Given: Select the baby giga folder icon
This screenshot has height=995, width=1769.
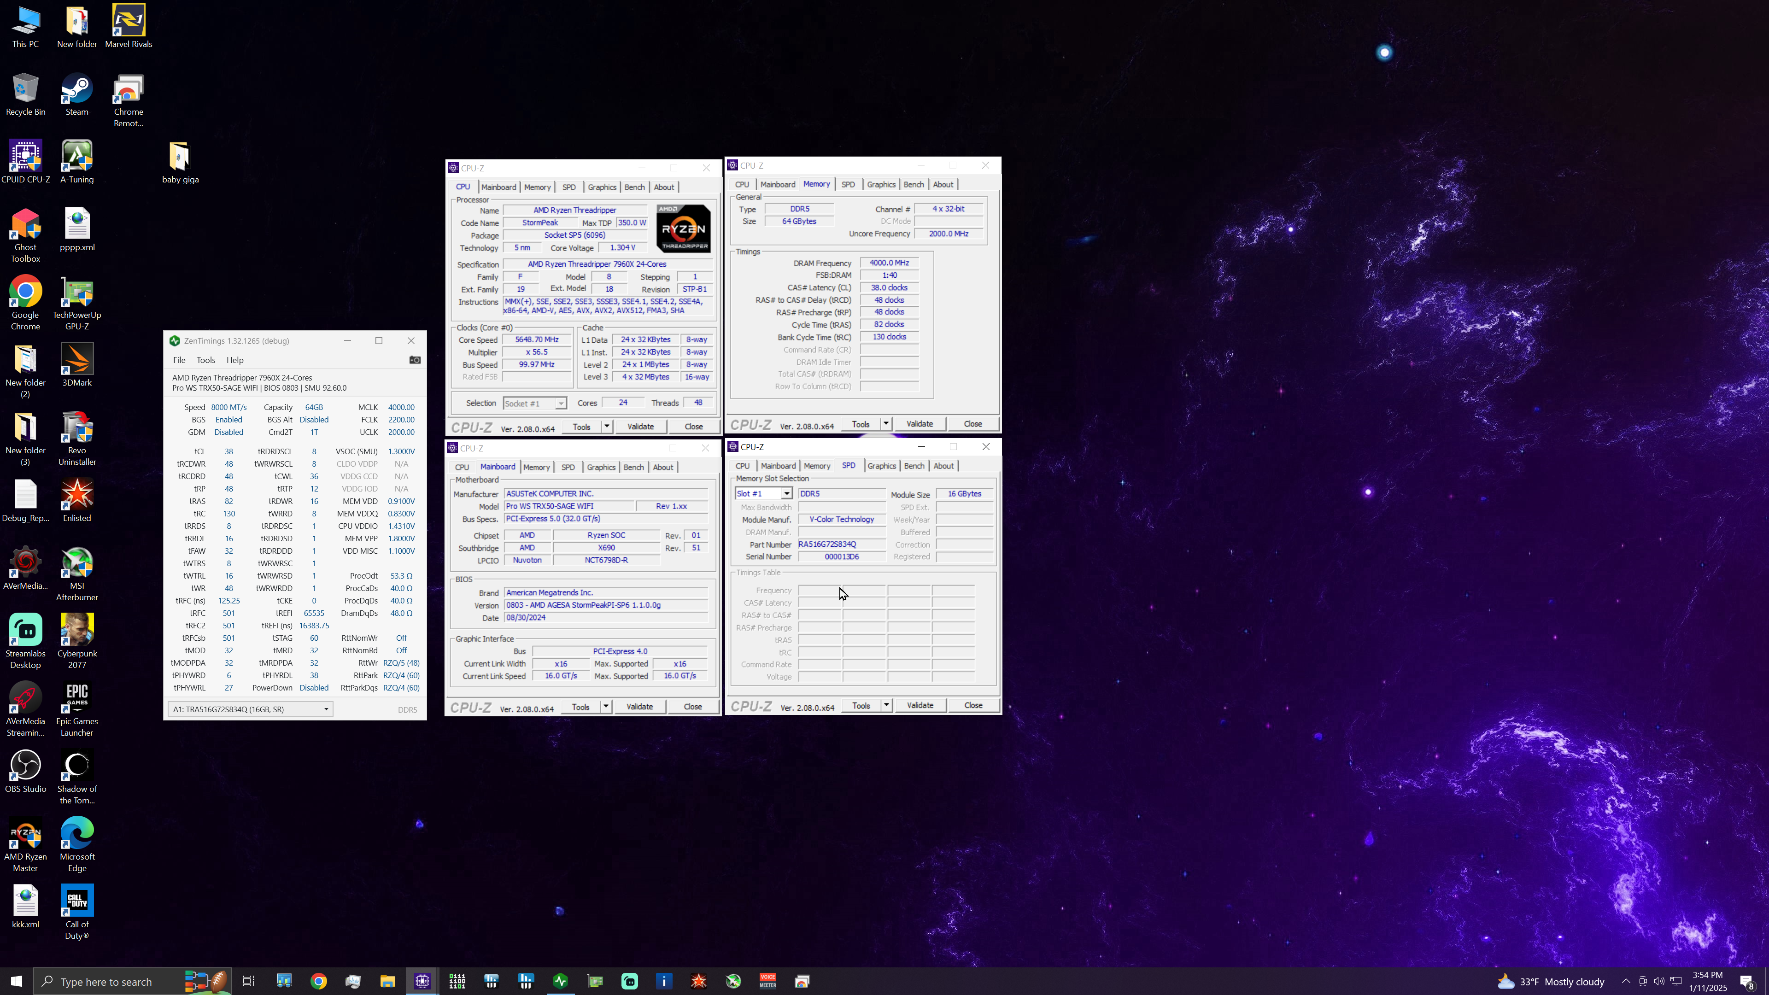Looking at the screenshot, I should click(181, 162).
